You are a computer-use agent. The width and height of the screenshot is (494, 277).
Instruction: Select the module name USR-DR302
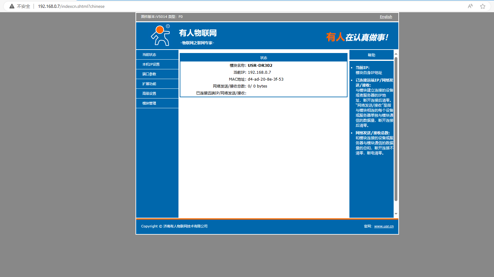point(260,66)
